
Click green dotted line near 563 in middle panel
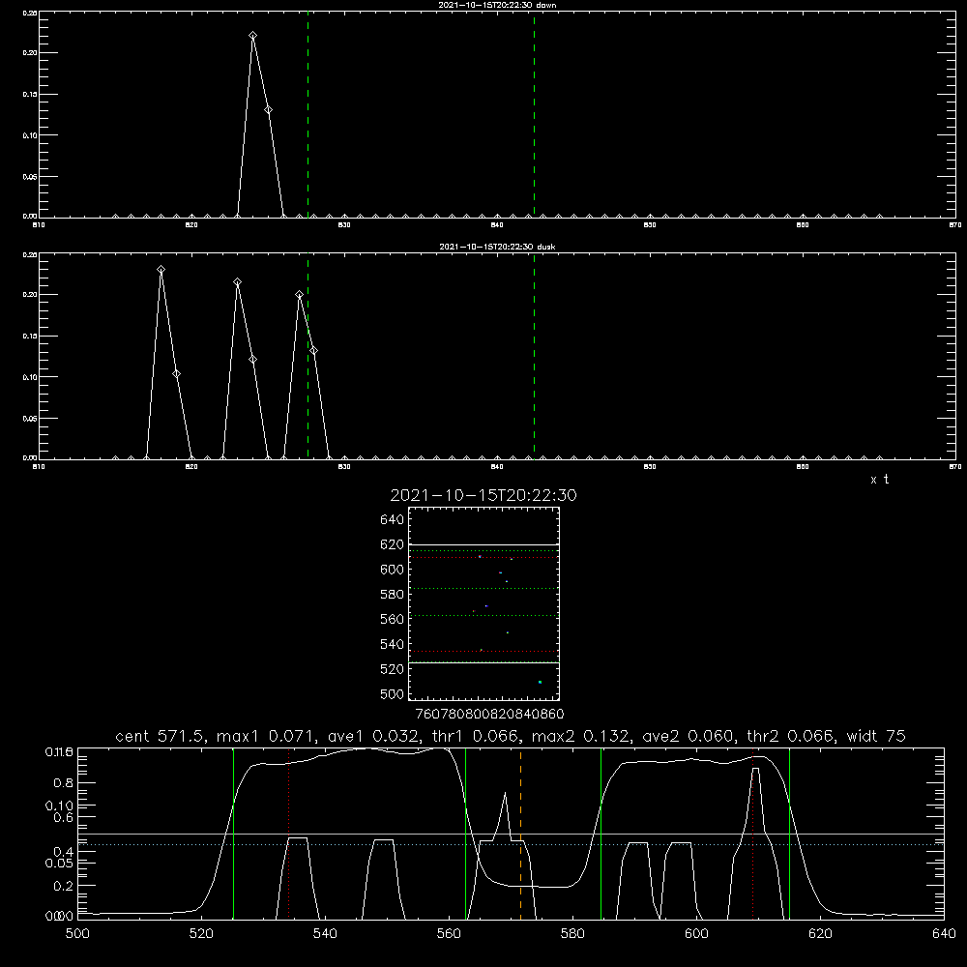tap(483, 615)
